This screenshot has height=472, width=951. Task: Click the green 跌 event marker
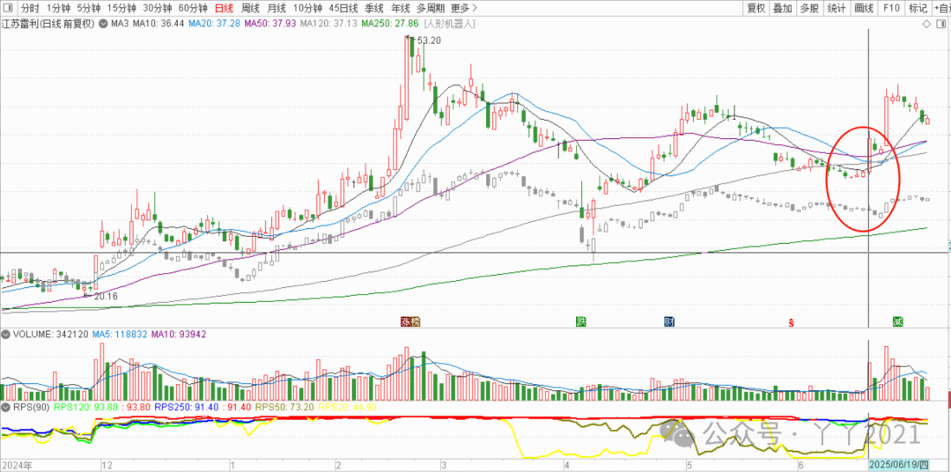point(581,321)
